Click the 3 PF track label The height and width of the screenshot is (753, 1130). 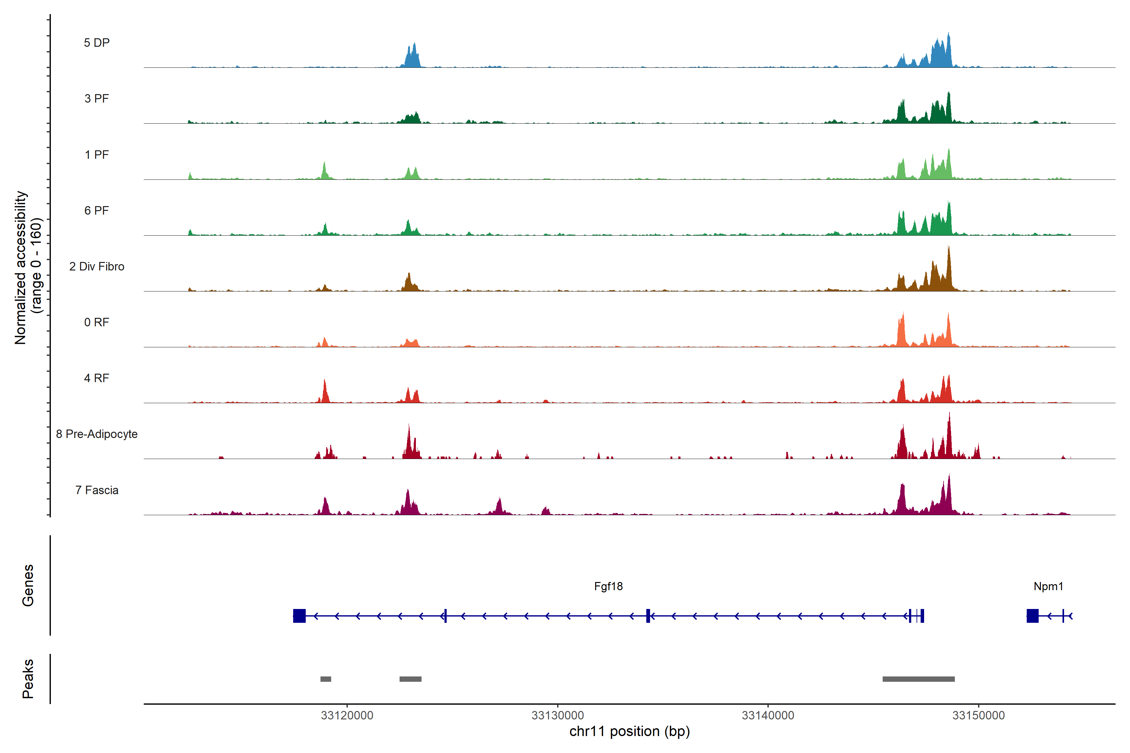tap(97, 99)
